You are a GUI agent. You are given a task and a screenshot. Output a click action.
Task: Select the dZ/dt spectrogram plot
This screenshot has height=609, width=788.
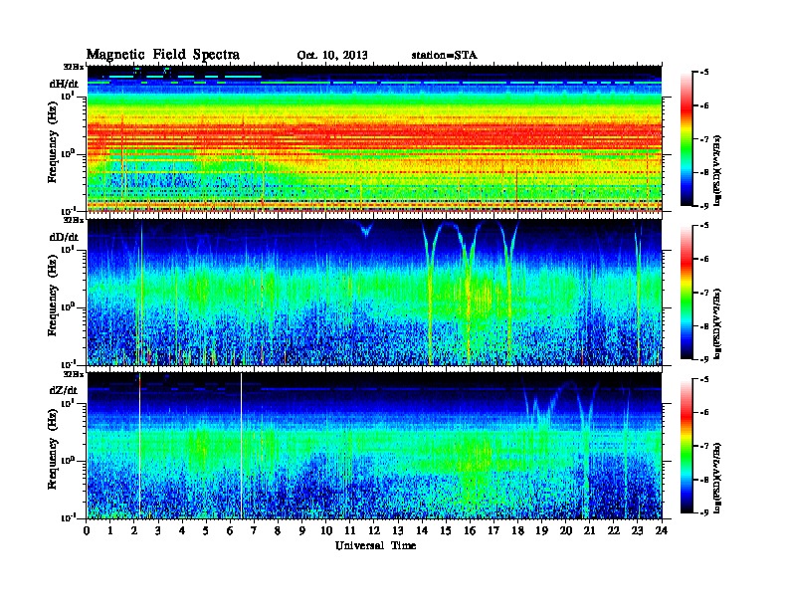point(374,446)
